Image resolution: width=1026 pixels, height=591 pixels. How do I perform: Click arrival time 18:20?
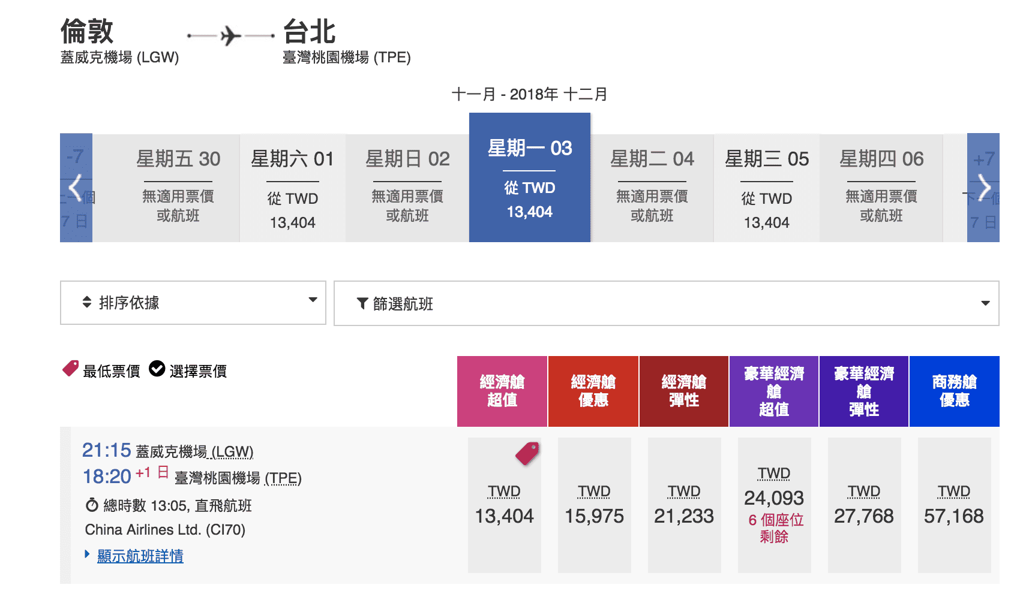(x=107, y=477)
